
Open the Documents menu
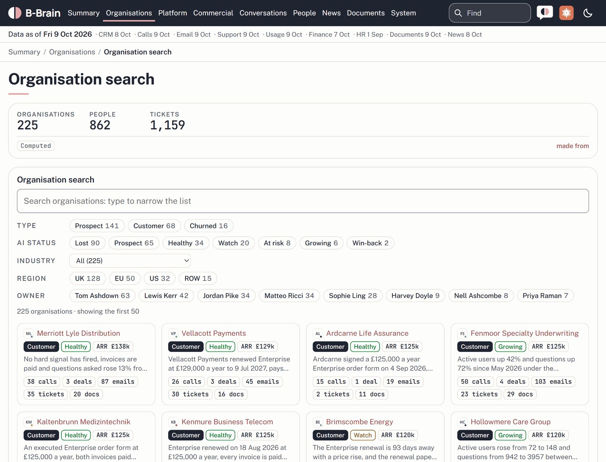[366, 13]
